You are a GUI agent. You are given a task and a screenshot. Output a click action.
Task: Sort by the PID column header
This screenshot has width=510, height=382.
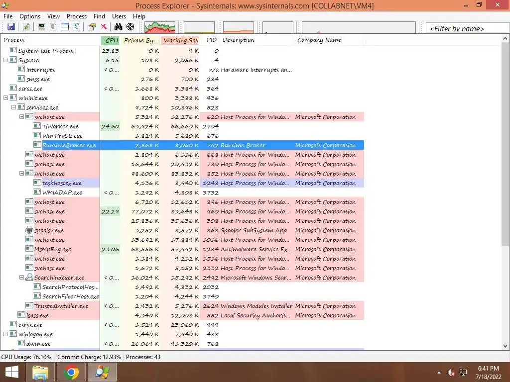tap(210, 40)
